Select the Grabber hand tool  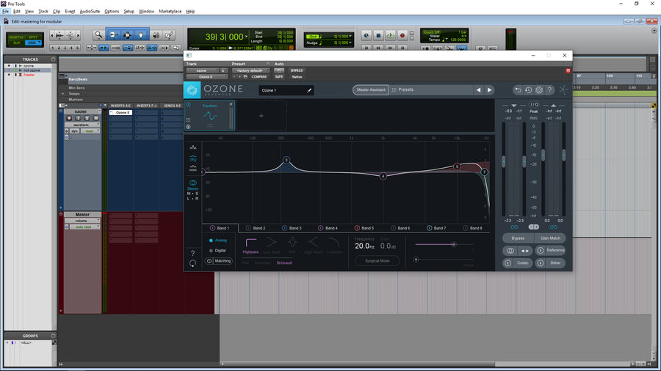[142, 34]
